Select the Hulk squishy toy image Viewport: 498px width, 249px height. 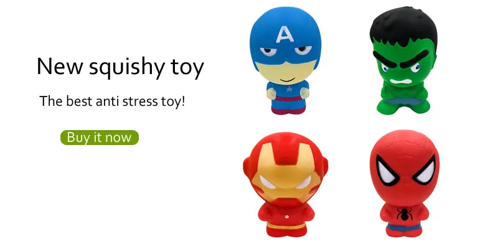point(403,60)
